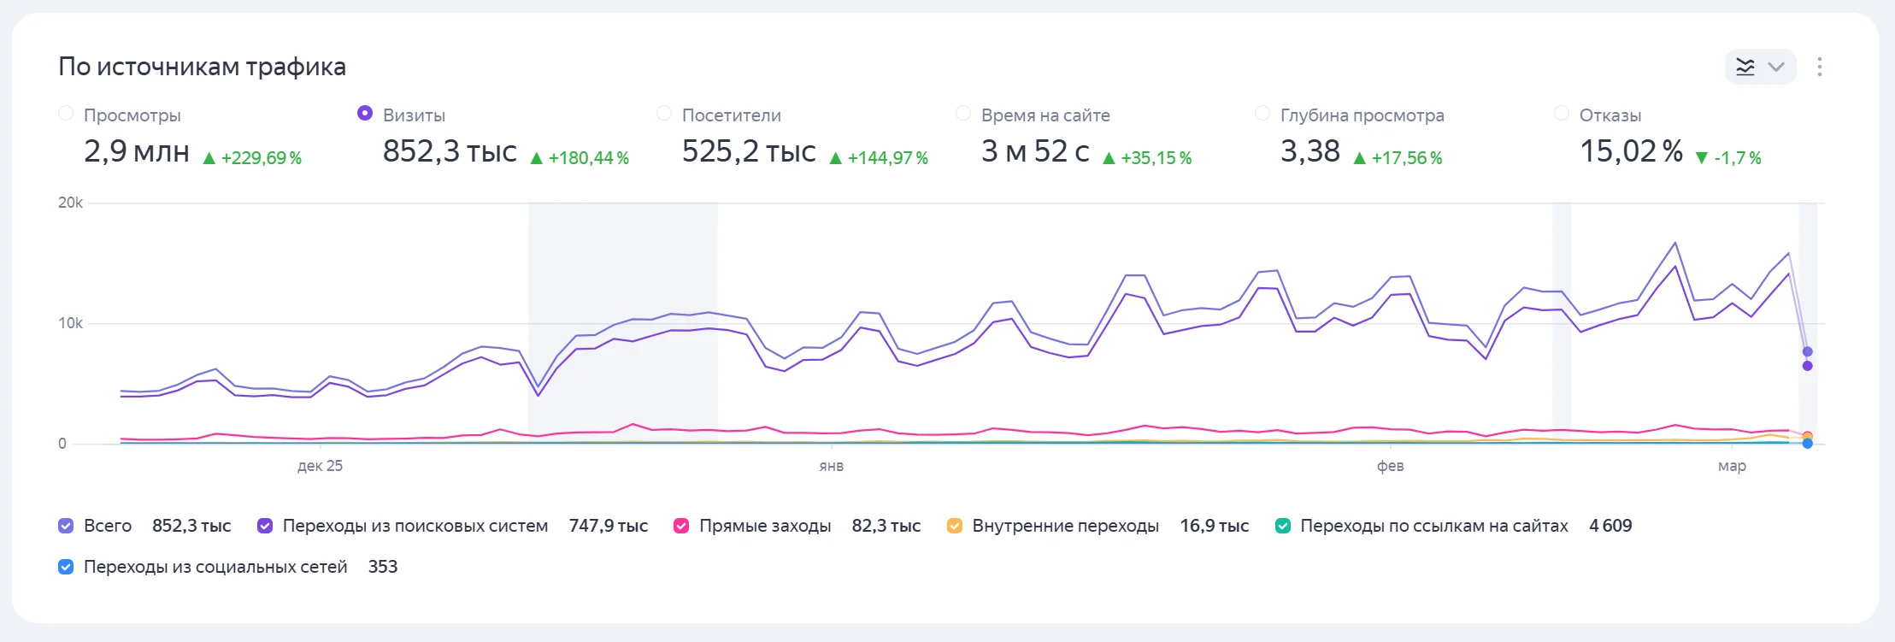Toggle Переходы из социальных сетей checkbox
1895x642 pixels.
point(66,567)
